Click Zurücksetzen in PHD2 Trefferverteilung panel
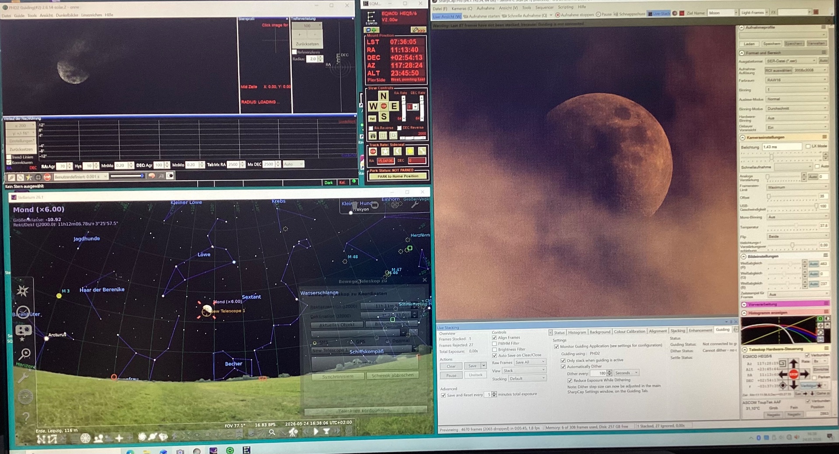The image size is (839, 454). click(x=307, y=44)
